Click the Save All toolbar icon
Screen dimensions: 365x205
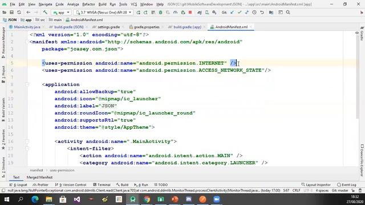(11, 13)
